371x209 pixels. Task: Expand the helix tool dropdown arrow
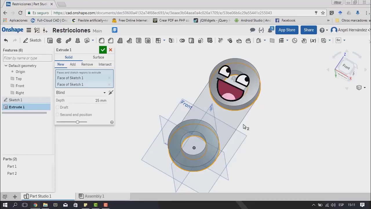tap(287, 40)
